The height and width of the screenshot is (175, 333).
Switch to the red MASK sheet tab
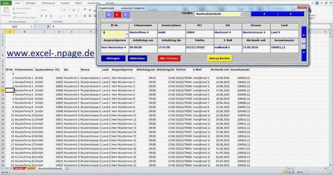point(19,168)
